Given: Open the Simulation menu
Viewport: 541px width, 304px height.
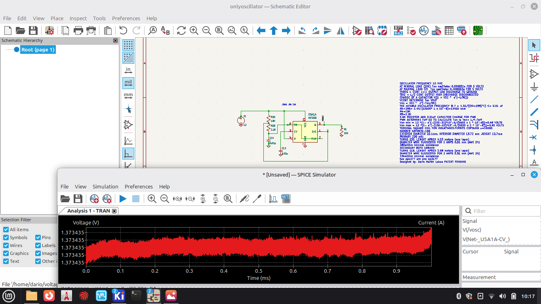Looking at the screenshot, I should [105, 186].
